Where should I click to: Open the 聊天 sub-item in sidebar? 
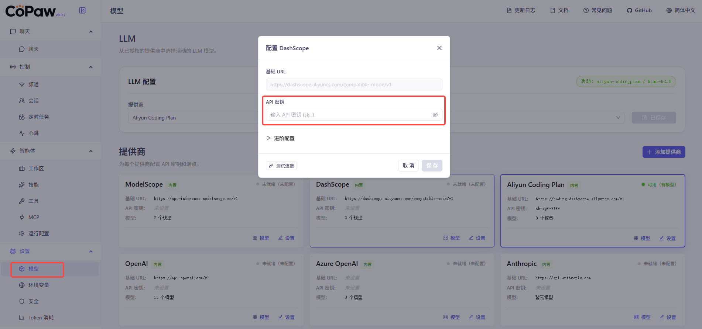50,49
